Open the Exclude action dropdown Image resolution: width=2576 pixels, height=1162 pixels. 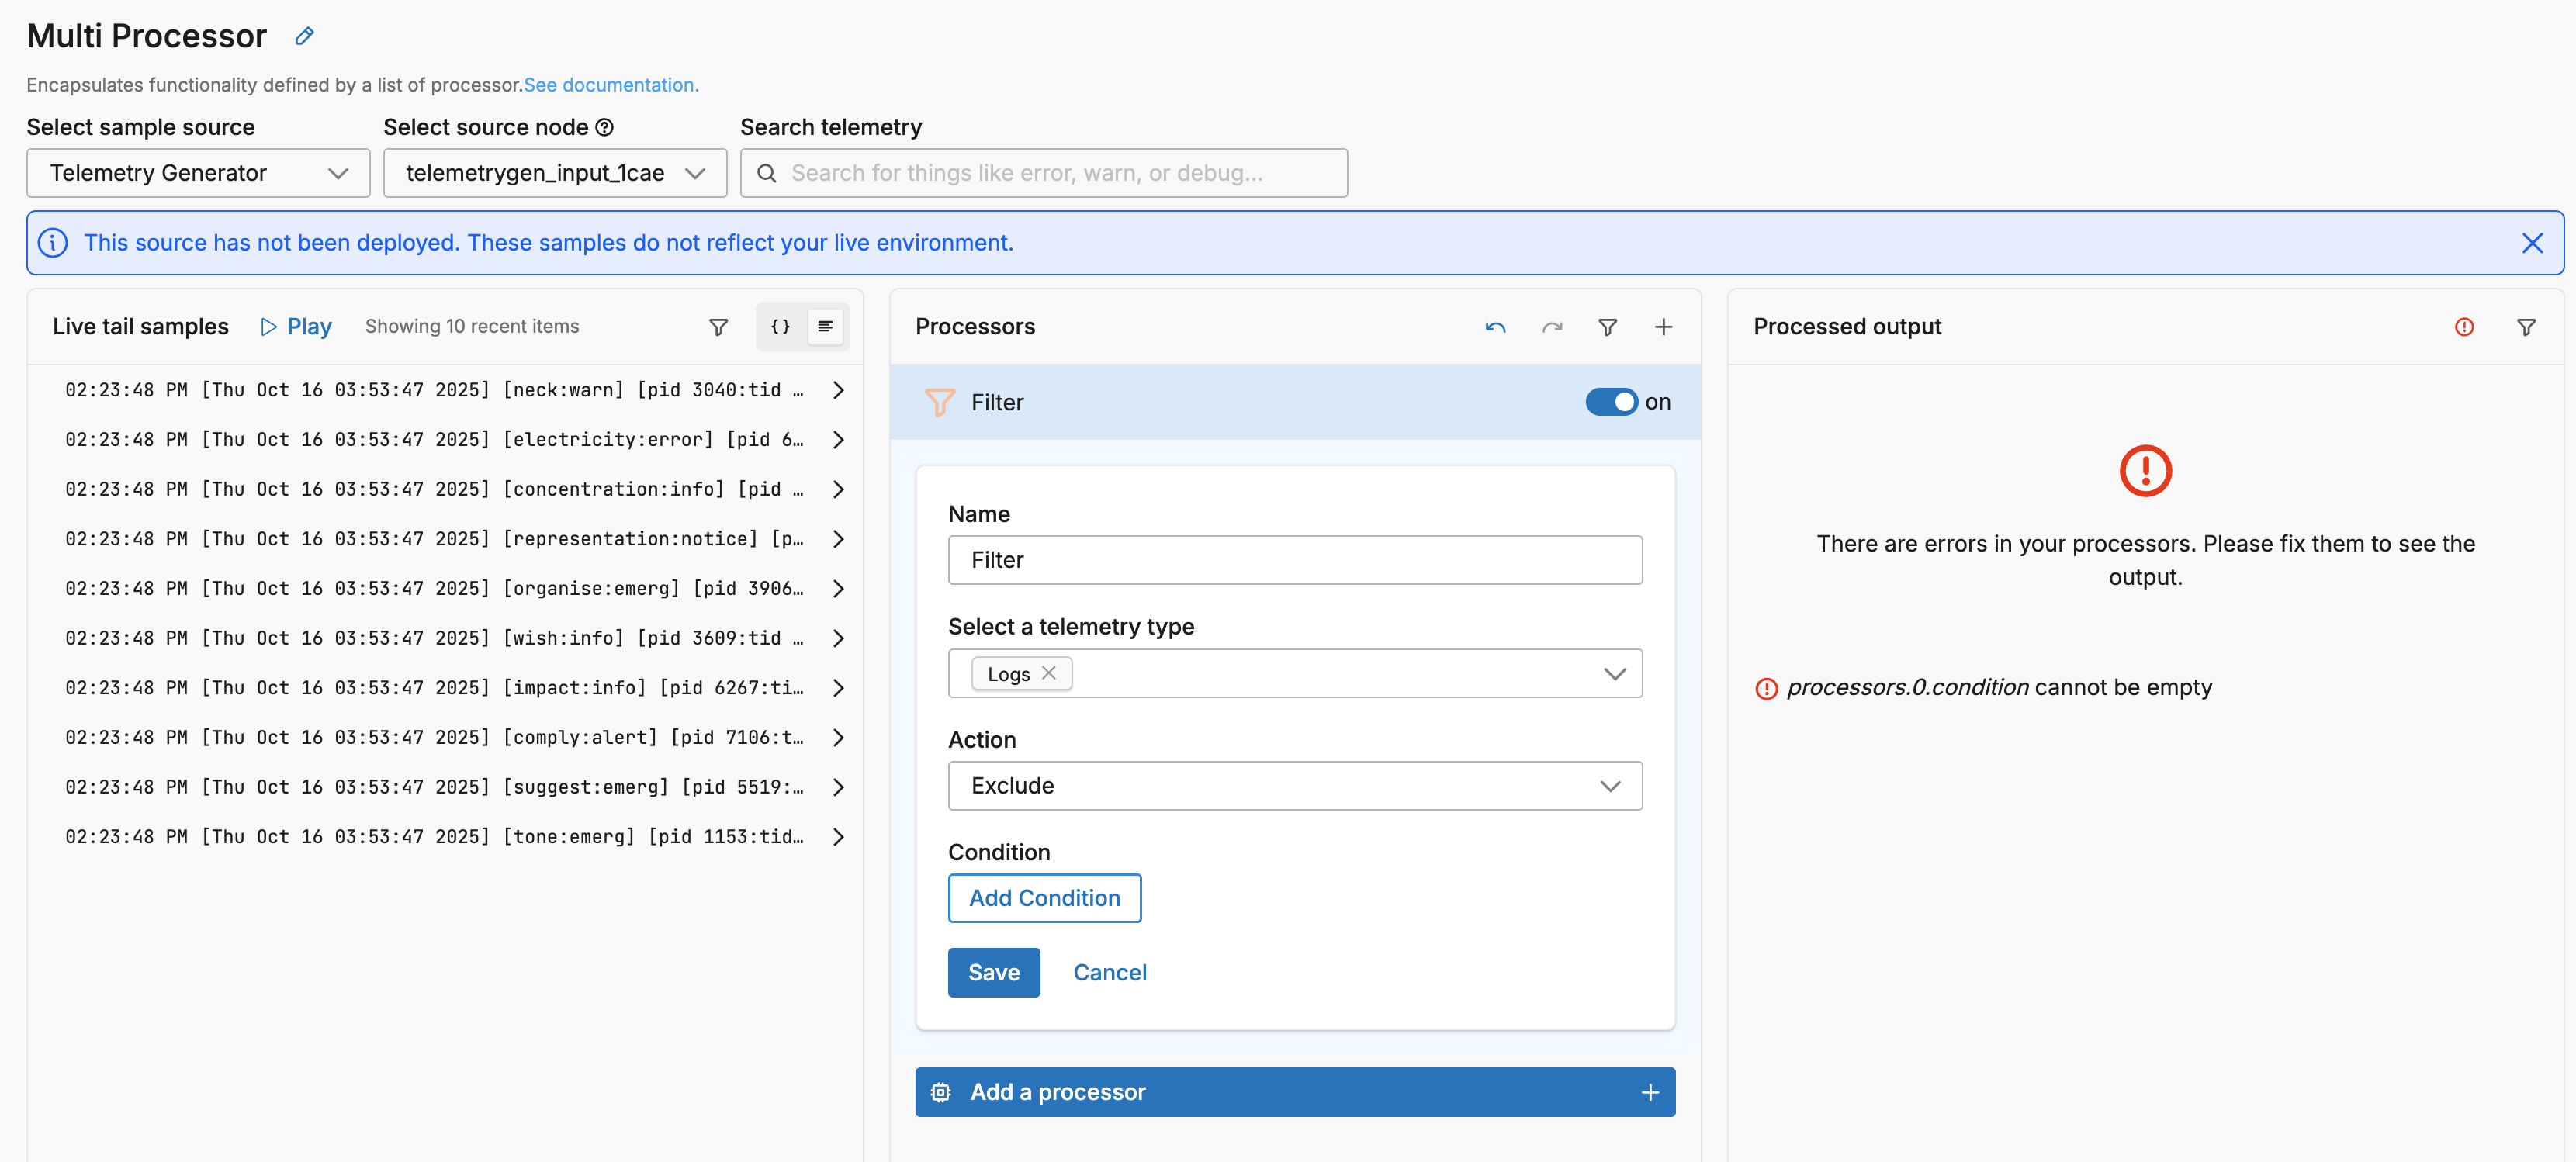(x=1294, y=786)
